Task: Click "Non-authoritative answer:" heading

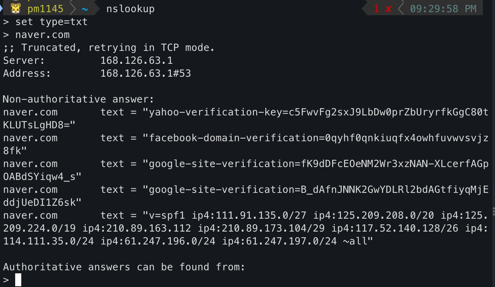Action: [79, 99]
